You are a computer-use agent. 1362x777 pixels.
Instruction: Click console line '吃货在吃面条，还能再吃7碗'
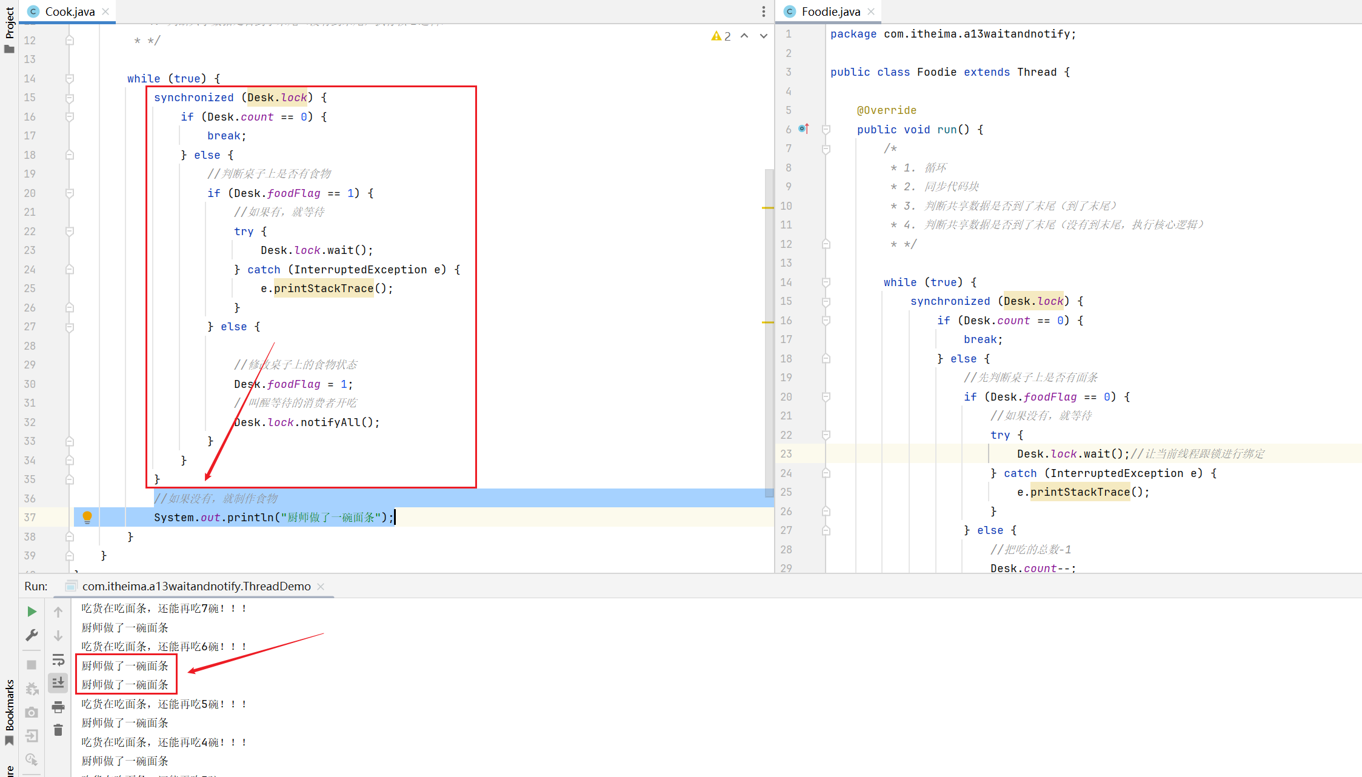point(164,608)
